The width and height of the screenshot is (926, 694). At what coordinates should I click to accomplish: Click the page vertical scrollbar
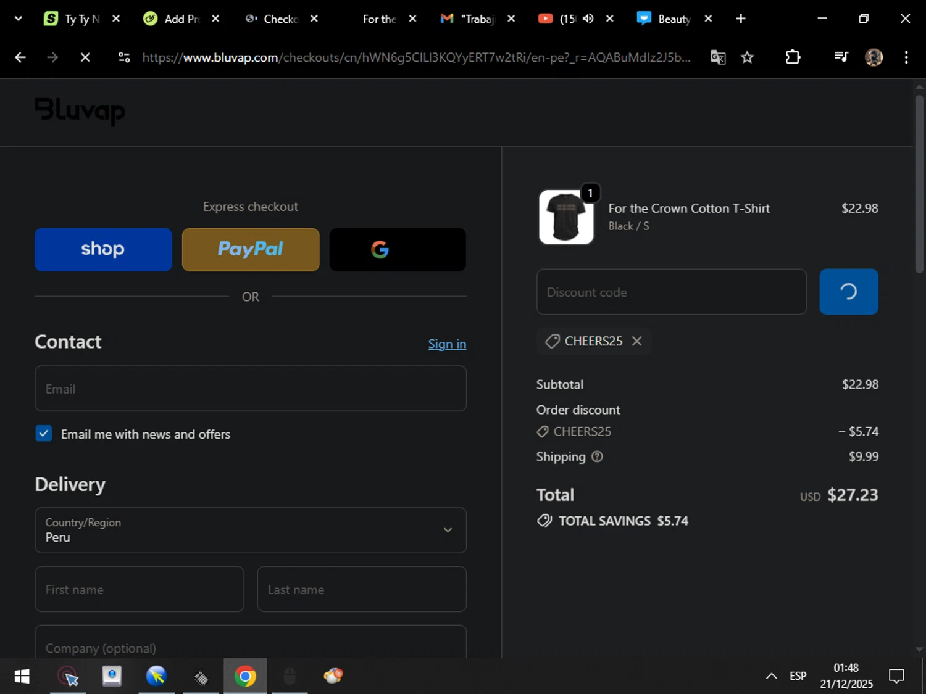[919, 185]
